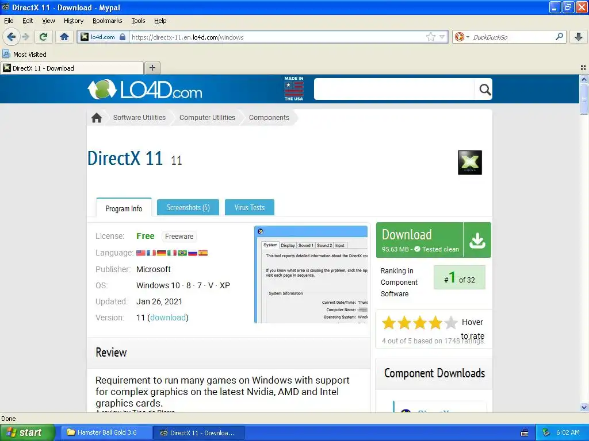
Task: Open the Components breadcrumb
Action: click(269, 118)
